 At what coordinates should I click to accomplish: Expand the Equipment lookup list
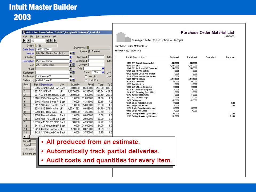click(x=70, y=73)
